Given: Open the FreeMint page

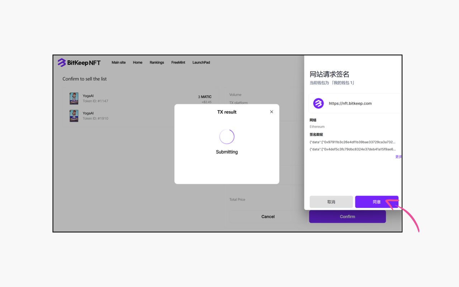Looking at the screenshot, I should (178, 62).
